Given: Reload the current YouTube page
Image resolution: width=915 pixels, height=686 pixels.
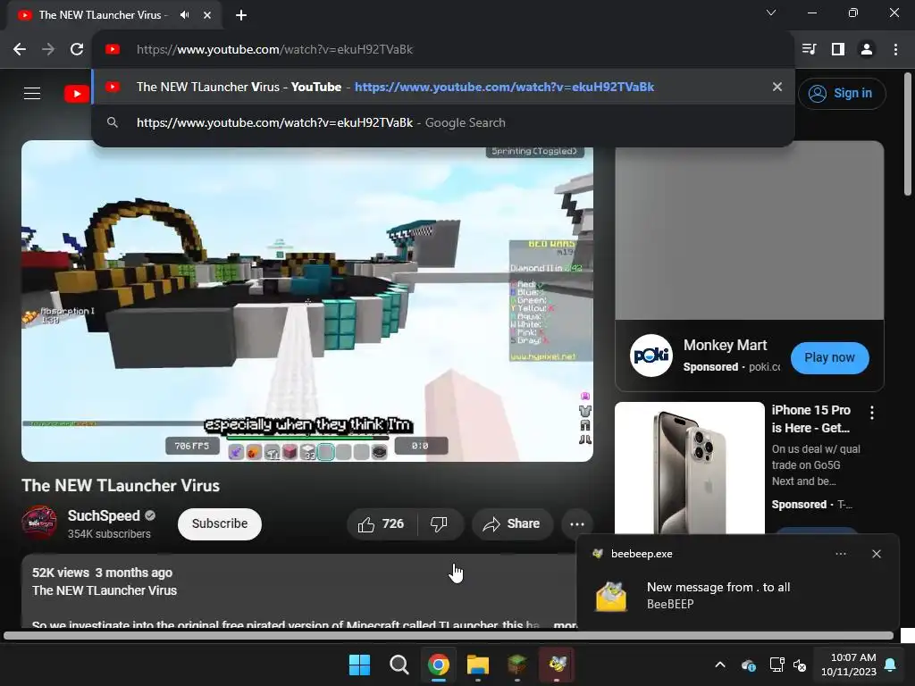Looking at the screenshot, I should click(77, 50).
